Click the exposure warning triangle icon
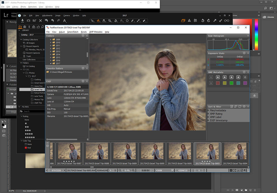Screen dimensions: 277x193 189,21
